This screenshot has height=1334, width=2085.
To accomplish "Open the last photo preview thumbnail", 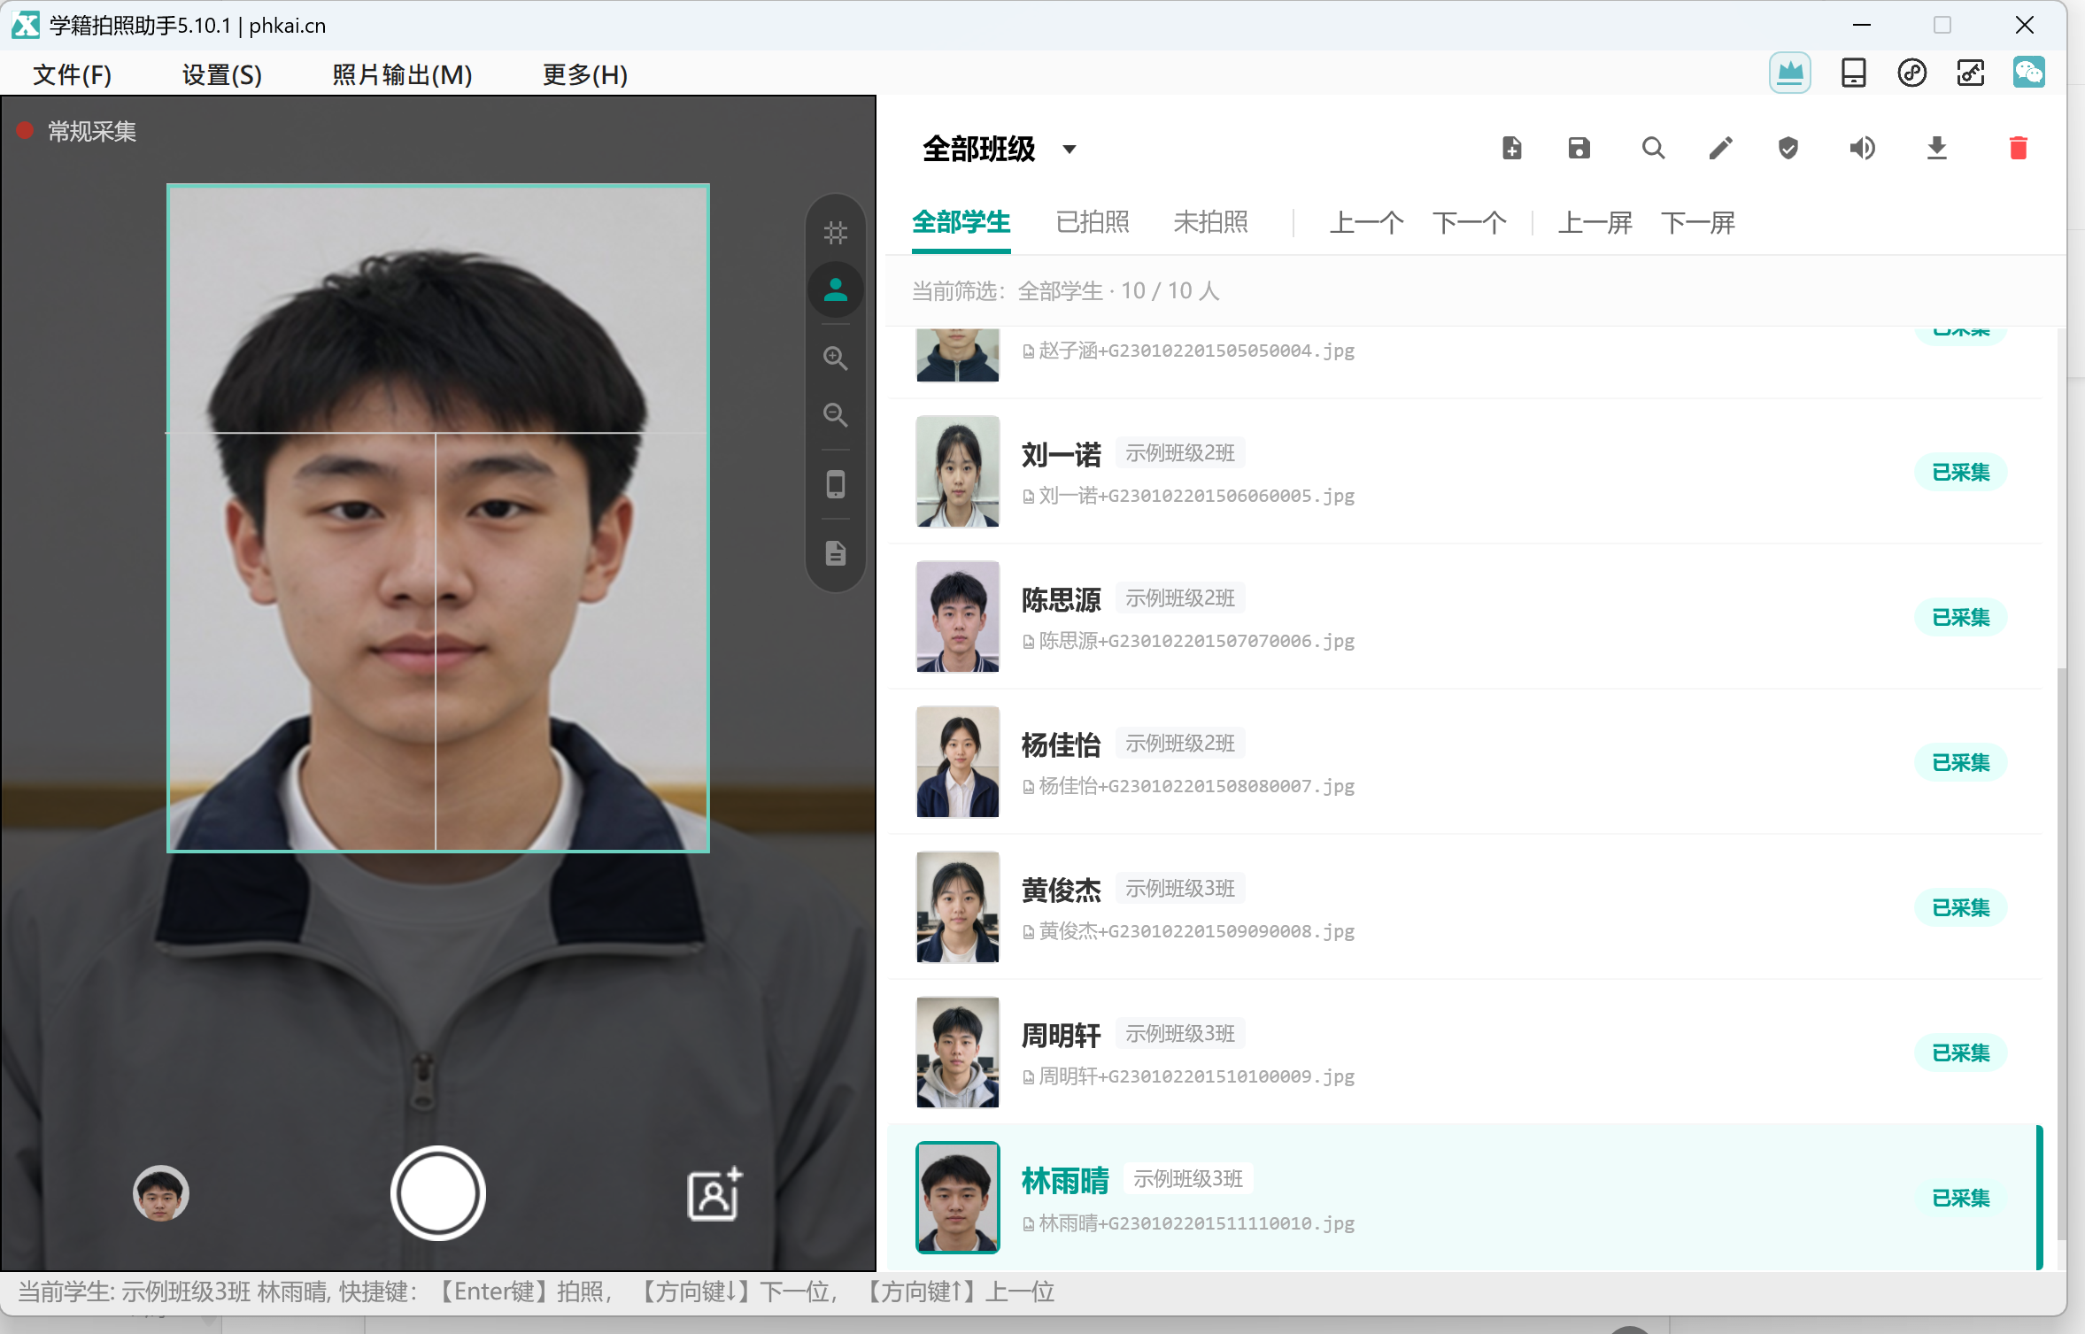I will coord(160,1193).
